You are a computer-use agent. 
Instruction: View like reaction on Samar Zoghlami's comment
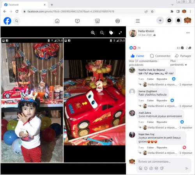(x=172, y=100)
